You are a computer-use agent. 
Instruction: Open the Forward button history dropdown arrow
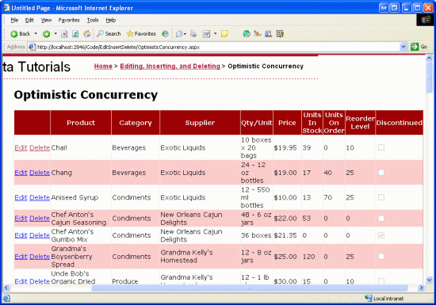click(55, 34)
